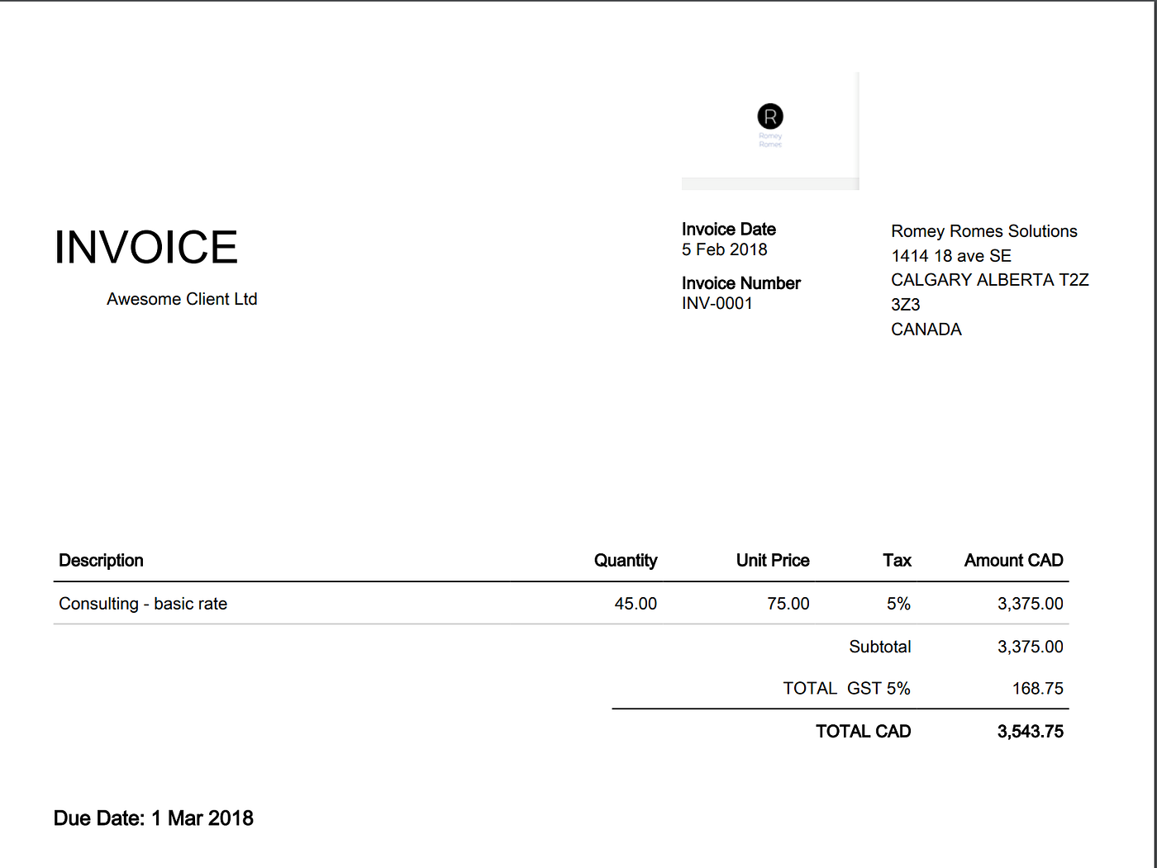Click line item amount 3,375.00
The image size is (1157, 868).
(x=1031, y=604)
